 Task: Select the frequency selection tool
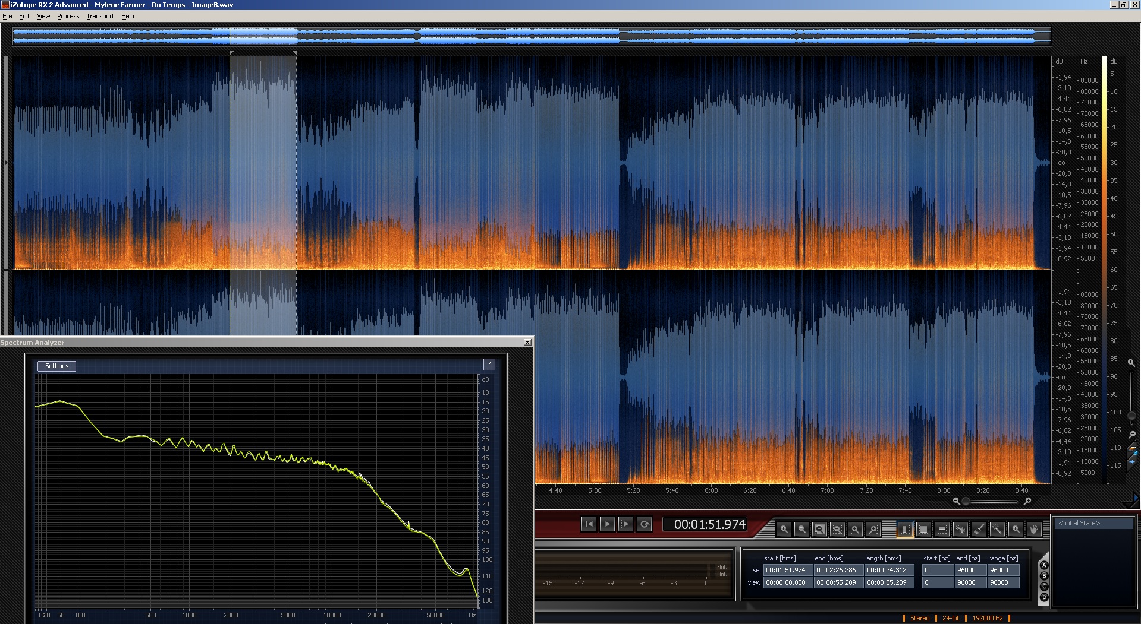point(942,529)
